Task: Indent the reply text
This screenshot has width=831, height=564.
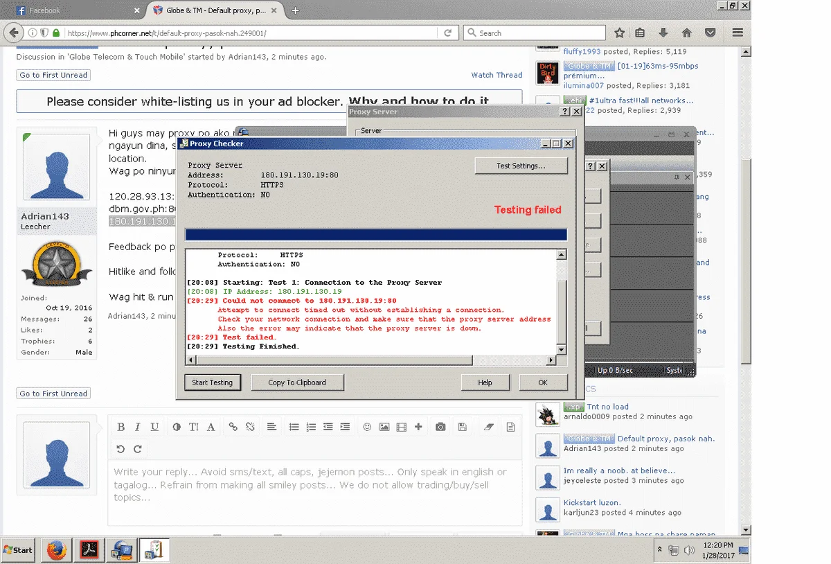Action: pos(345,428)
